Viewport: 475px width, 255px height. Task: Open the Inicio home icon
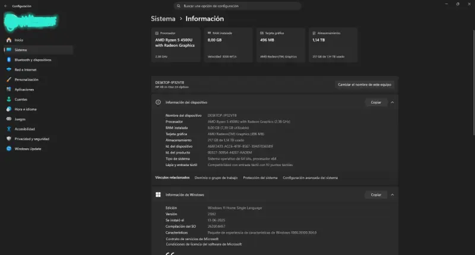tap(9, 40)
